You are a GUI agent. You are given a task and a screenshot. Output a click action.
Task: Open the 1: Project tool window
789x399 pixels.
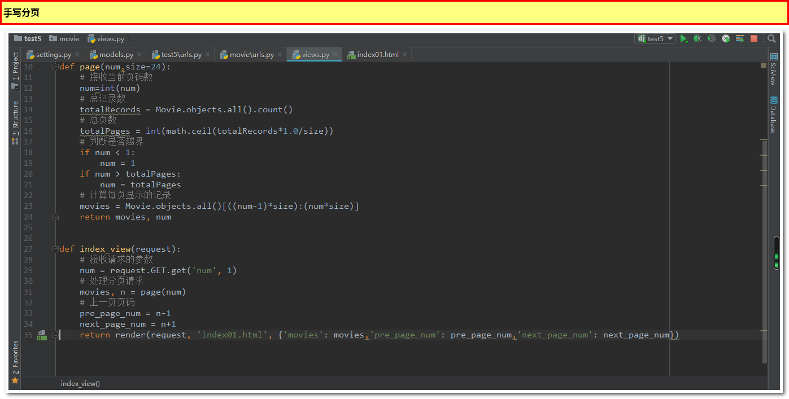pyautogui.click(x=15, y=71)
